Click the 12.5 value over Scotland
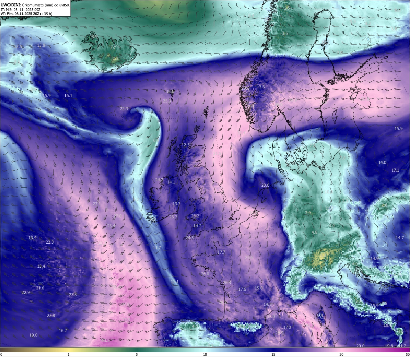 tap(186, 145)
